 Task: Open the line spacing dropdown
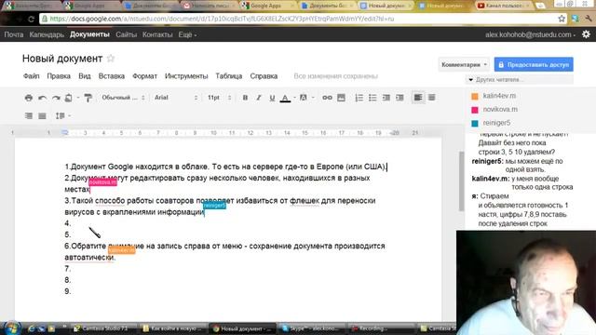(x=63, y=115)
